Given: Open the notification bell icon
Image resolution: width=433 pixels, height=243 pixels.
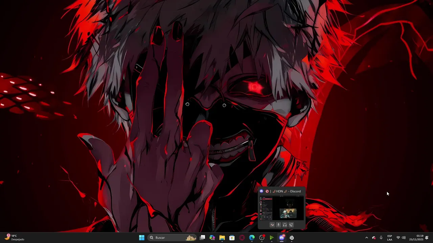Looking at the screenshot, I should click(x=427, y=238).
